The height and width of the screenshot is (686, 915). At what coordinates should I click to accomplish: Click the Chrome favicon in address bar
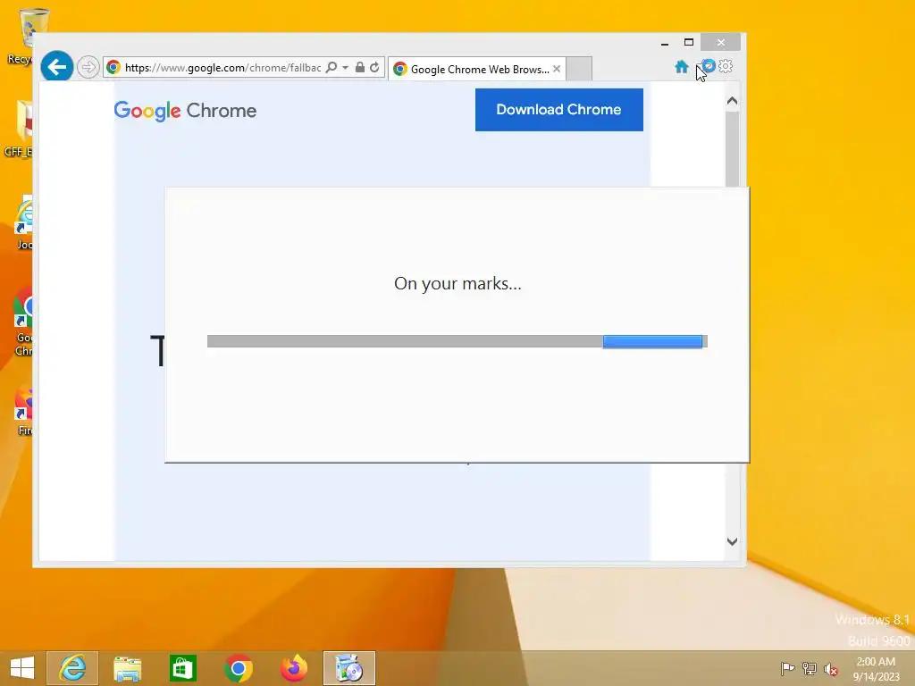click(113, 67)
